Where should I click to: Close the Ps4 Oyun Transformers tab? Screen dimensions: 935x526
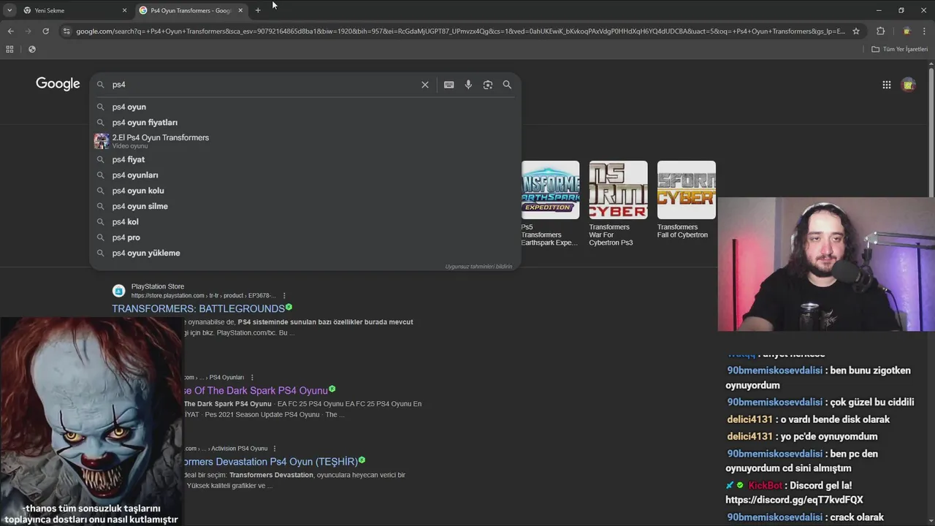click(x=240, y=10)
